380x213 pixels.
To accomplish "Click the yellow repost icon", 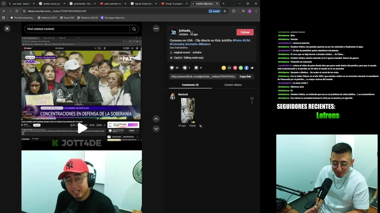I will (224, 68).
